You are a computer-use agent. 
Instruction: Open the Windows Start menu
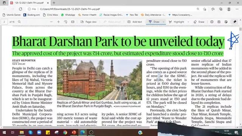click(x=4, y=133)
